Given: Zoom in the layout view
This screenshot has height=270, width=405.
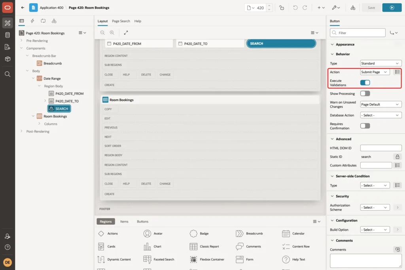Looking at the screenshot, I should [112, 32].
